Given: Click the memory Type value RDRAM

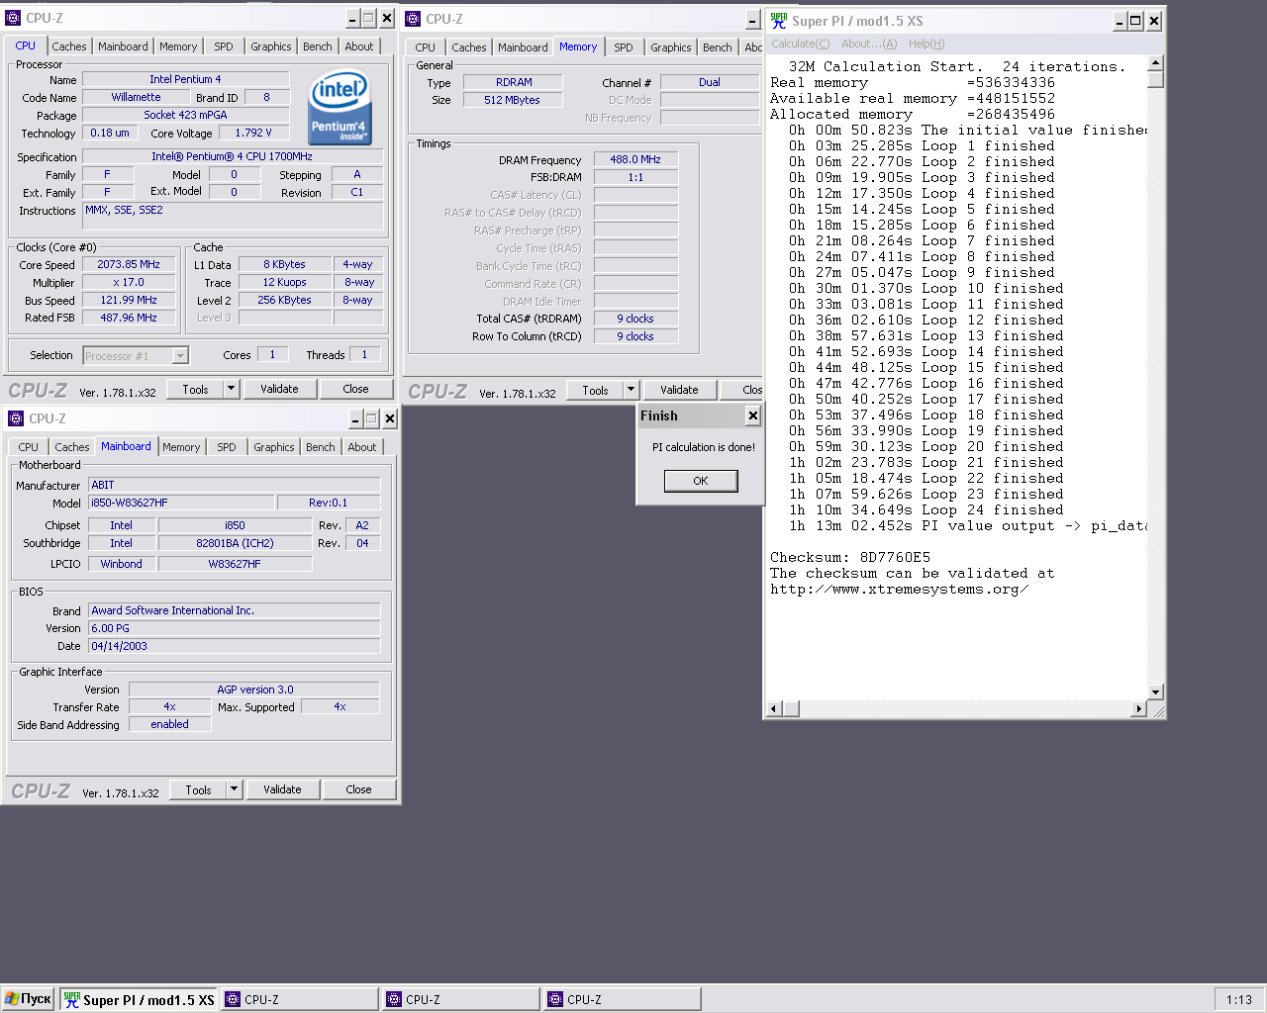Looking at the screenshot, I should (x=514, y=82).
